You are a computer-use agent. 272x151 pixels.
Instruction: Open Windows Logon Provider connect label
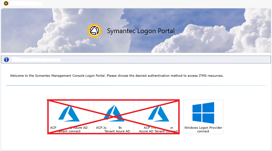coord(203,130)
